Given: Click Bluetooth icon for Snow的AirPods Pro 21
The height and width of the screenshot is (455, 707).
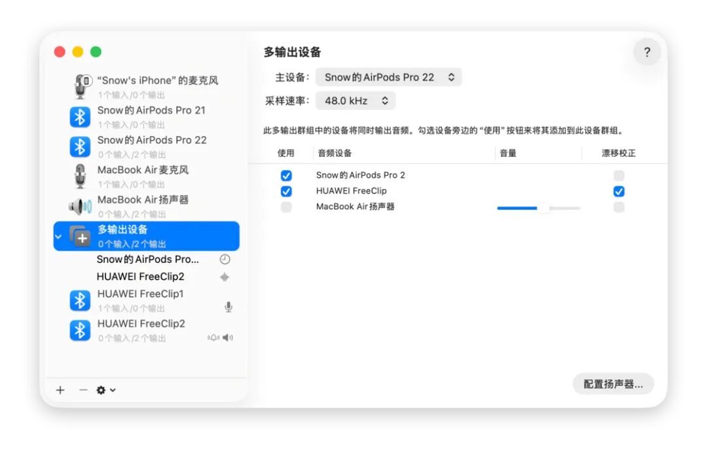Looking at the screenshot, I should (x=80, y=117).
